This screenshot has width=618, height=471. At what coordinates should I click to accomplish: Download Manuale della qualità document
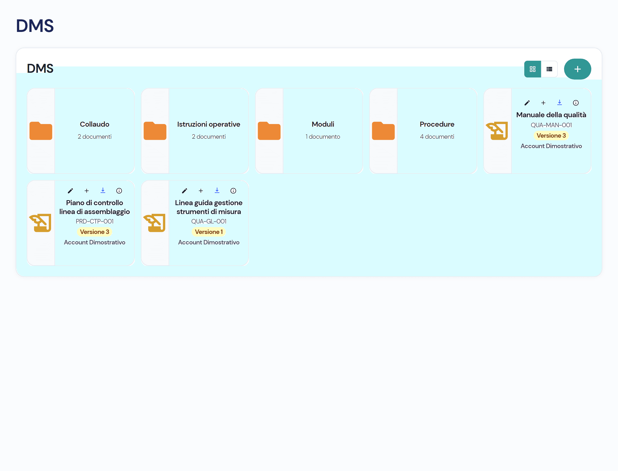coord(560,103)
